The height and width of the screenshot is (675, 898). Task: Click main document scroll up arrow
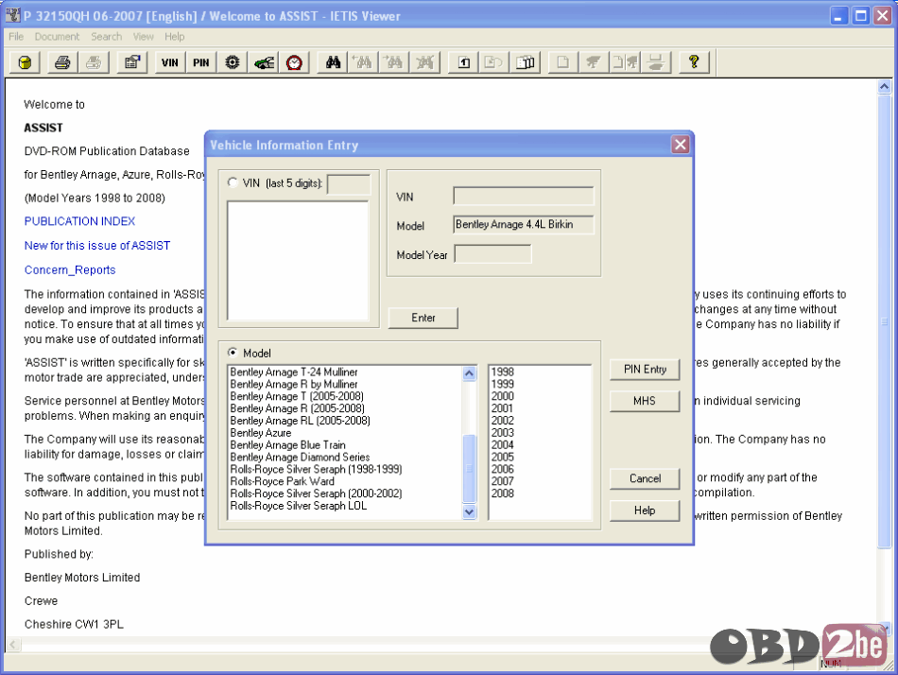pos(884,87)
